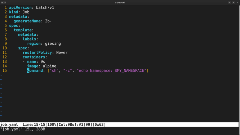Click 'job.yaml' in the status line
The height and width of the screenshot is (135, 240).
[x=9, y=124]
